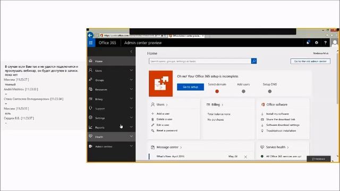Click the plus icon for Add a user
The width and height of the screenshot is (340, 191).
point(152,114)
